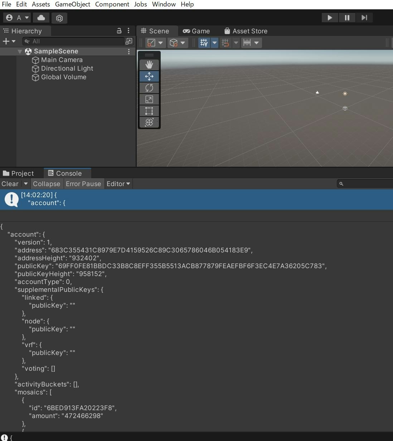This screenshot has height=441, width=393.
Task: Switch to the Asset Store tab
Action: coord(246,31)
